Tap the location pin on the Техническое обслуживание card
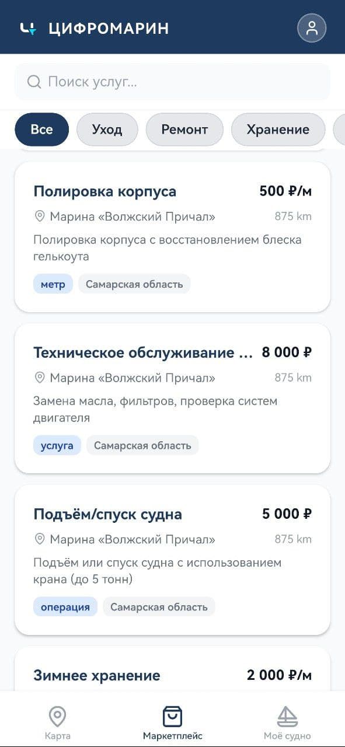Screen dimensions: 345x747 point(39,378)
